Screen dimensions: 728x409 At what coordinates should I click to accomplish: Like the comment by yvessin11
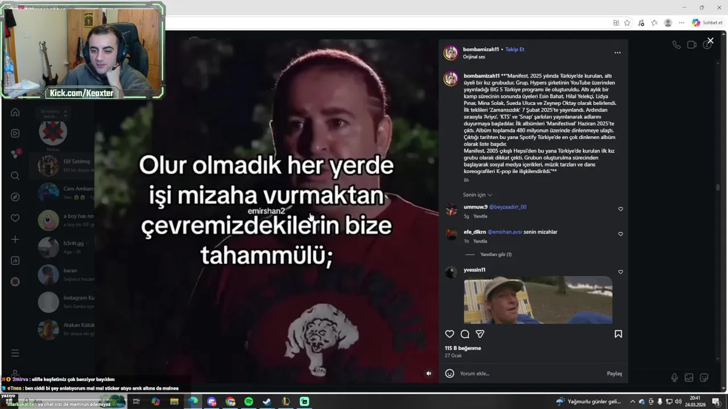pyautogui.click(x=621, y=272)
